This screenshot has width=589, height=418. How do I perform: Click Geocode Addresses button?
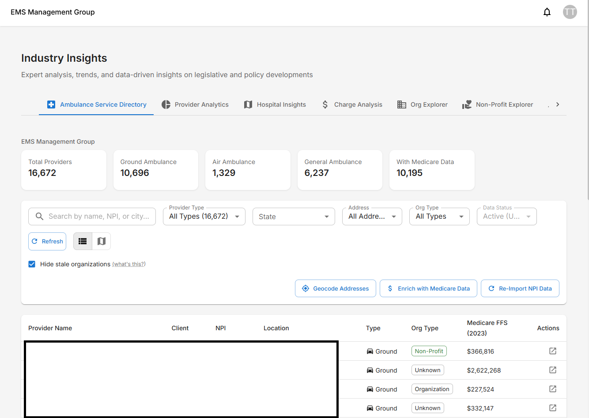pyautogui.click(x=336, y=288)
